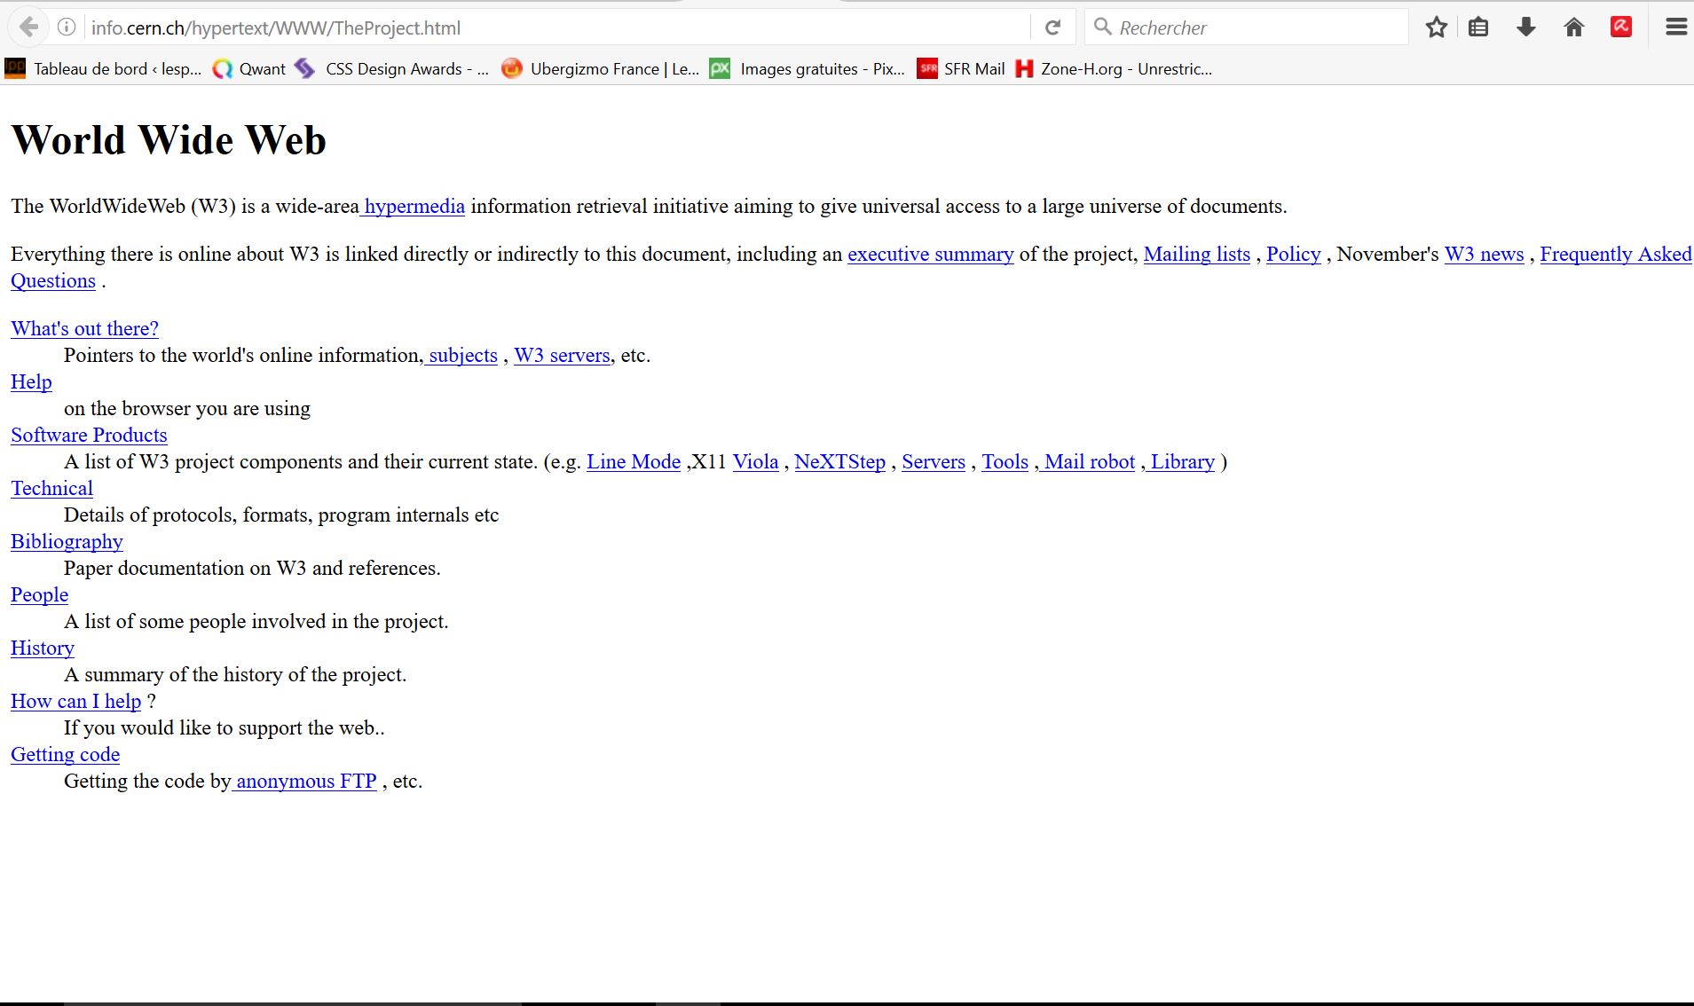Image resolution: width=1694 pixels, height=1006 pixels.
Task: Reload the page with the refresh icon
Action: coord(1052,28)
